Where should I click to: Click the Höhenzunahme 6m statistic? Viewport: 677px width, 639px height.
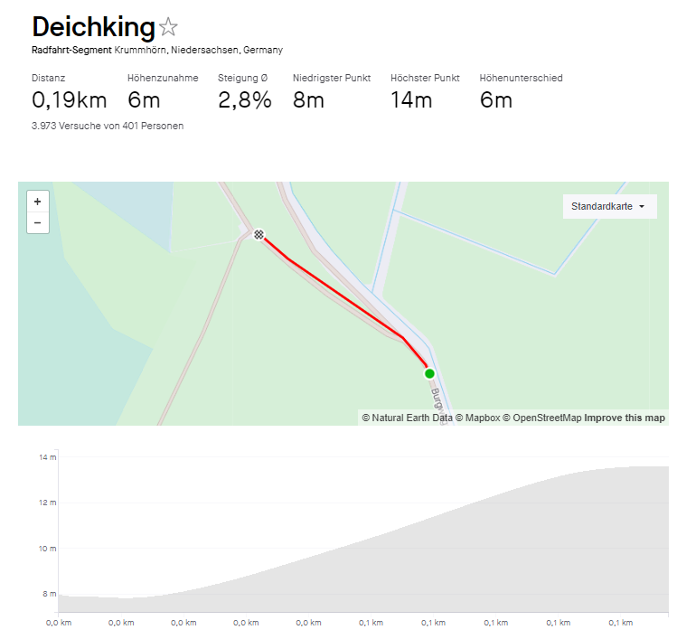pyautogui.click(x=145, y=99)
